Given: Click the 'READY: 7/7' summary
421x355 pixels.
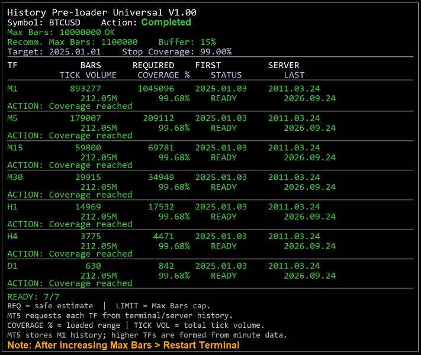Looking at the screenshot, I should (x=33, y=297).
